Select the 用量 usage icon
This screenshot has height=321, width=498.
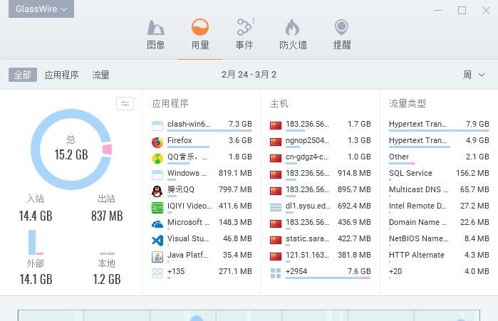pos(200,27)
